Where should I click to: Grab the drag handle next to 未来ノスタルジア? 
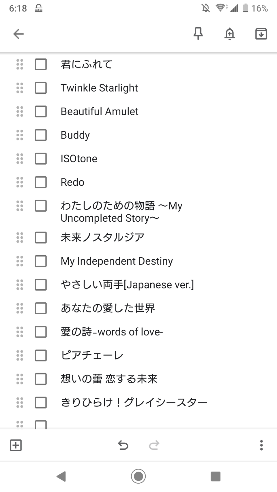(x=20, y=238)
